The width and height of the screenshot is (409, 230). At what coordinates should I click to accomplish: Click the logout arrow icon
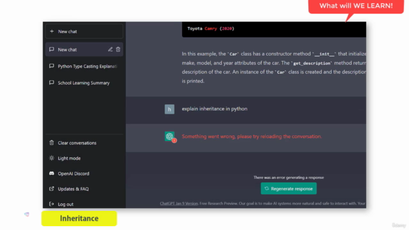tap(52, 204)
